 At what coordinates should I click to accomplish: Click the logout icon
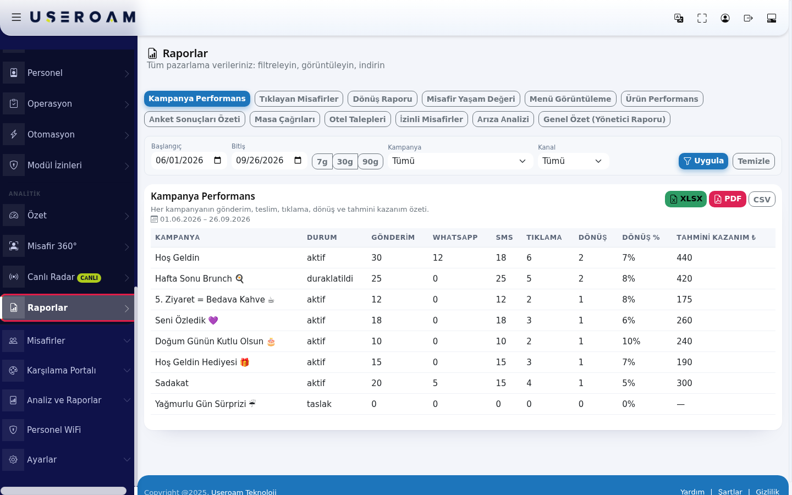(x=748, y=18)
